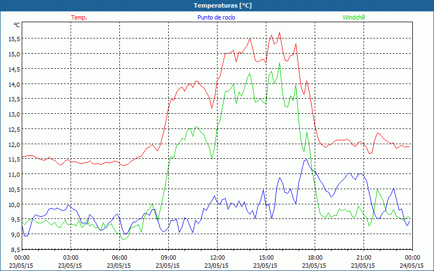Click the 12,5 y-axis value
The height and width of the screenshot is (271, 434).
[x=15, y=130]
